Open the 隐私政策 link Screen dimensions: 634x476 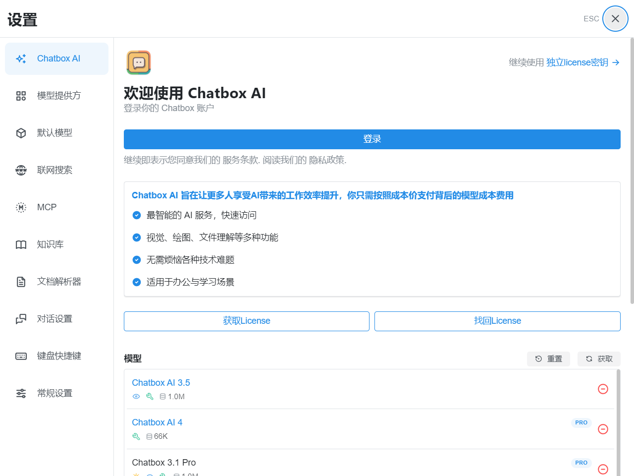[326, 160]
